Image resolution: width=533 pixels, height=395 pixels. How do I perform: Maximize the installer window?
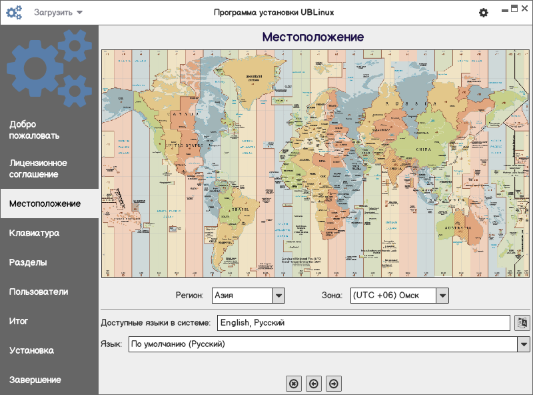(514, 9)
